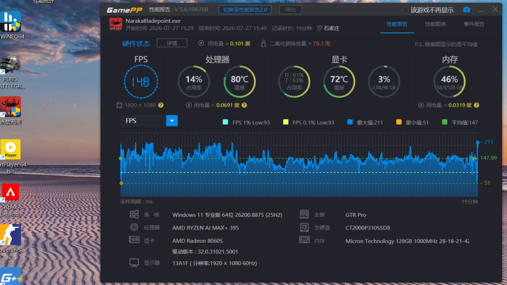The image size is (507, 285).
Task: Click the NarakaBladepoint game icon
Action: 116,24
